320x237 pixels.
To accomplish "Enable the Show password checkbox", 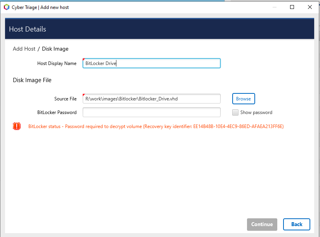I will click(235, 112).
